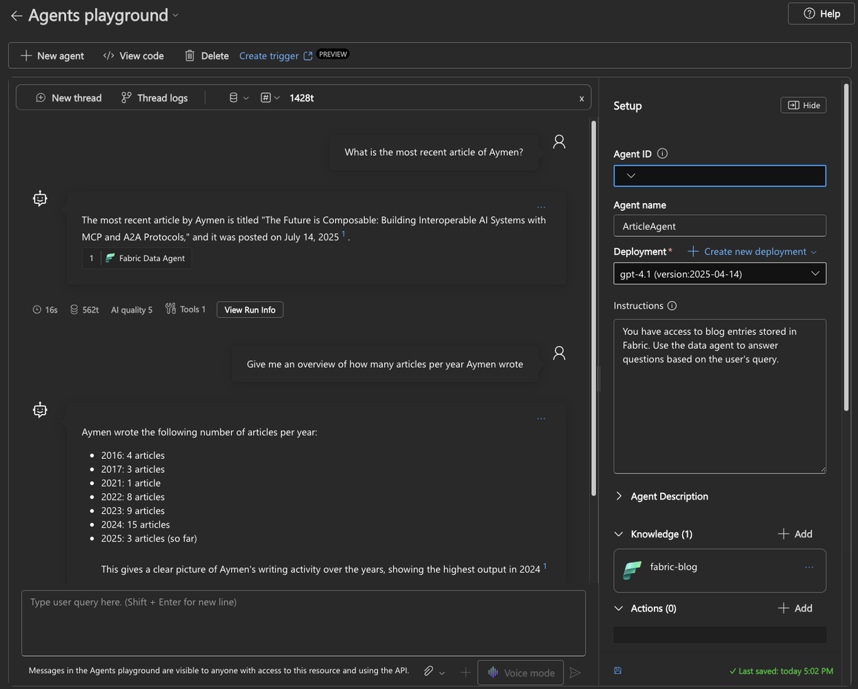Open View code panel
This screenshot has height=689, width=858.
tap(108, 55)
